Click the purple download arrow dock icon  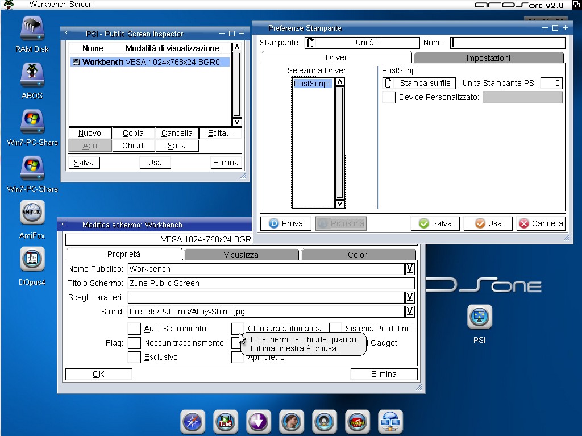(259, 422)
